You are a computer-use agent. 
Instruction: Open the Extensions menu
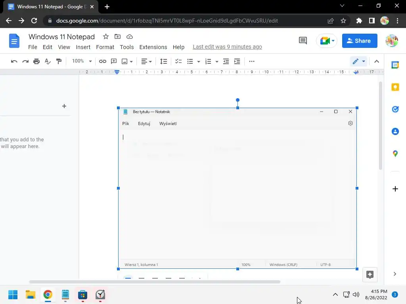click(153, 47)
